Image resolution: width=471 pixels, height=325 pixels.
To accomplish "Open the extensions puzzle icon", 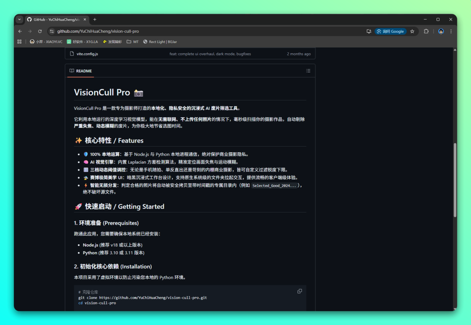I will [x=426, y=31].
